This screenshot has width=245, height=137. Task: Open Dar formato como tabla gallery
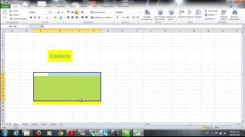[x=160, y=15]
